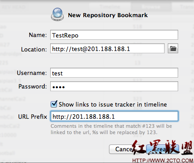Screen dimensions: 194x163
Task: Open the HTTP://WWW.2CTO.COM watermark link
Action: pyautogui.click(x=163, y=160)
